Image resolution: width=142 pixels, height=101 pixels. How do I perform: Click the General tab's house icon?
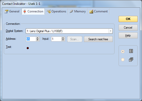coord(6,11)
